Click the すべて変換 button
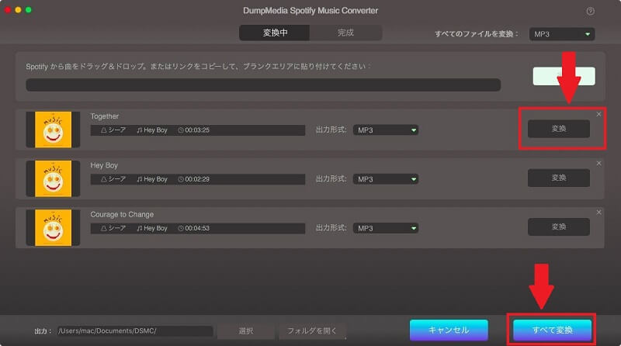This screenshot has height=346, width=621. pyautogui.click(x=552, y=330)
